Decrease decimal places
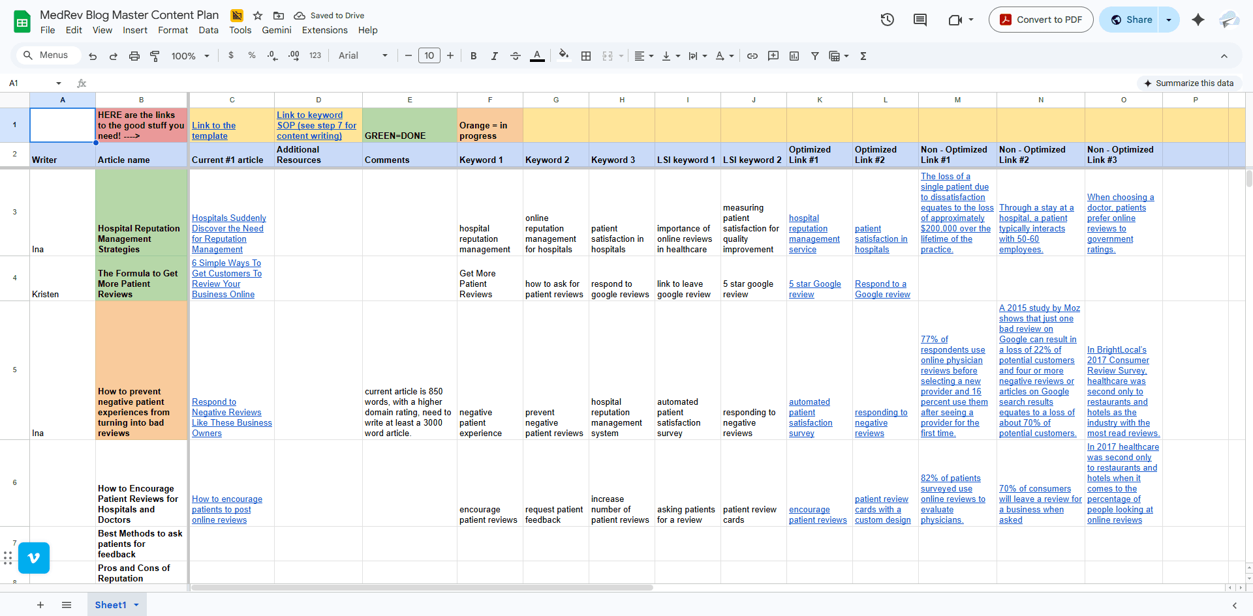1253x616 pixels. [x=273, y=56]
